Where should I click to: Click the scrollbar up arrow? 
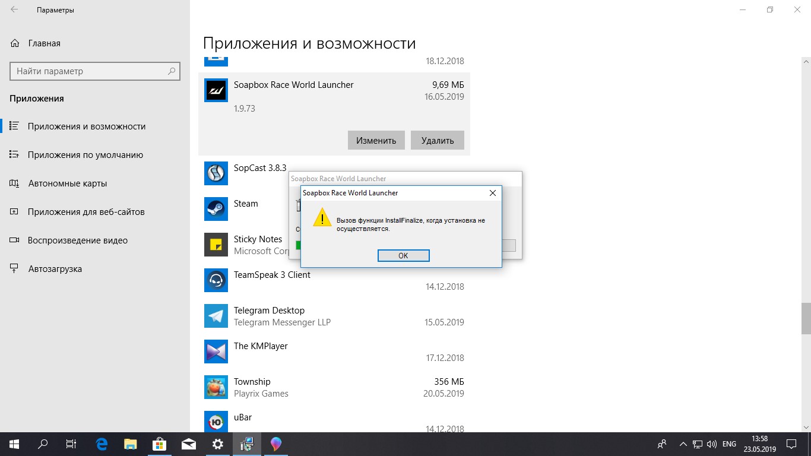point(806,61)
